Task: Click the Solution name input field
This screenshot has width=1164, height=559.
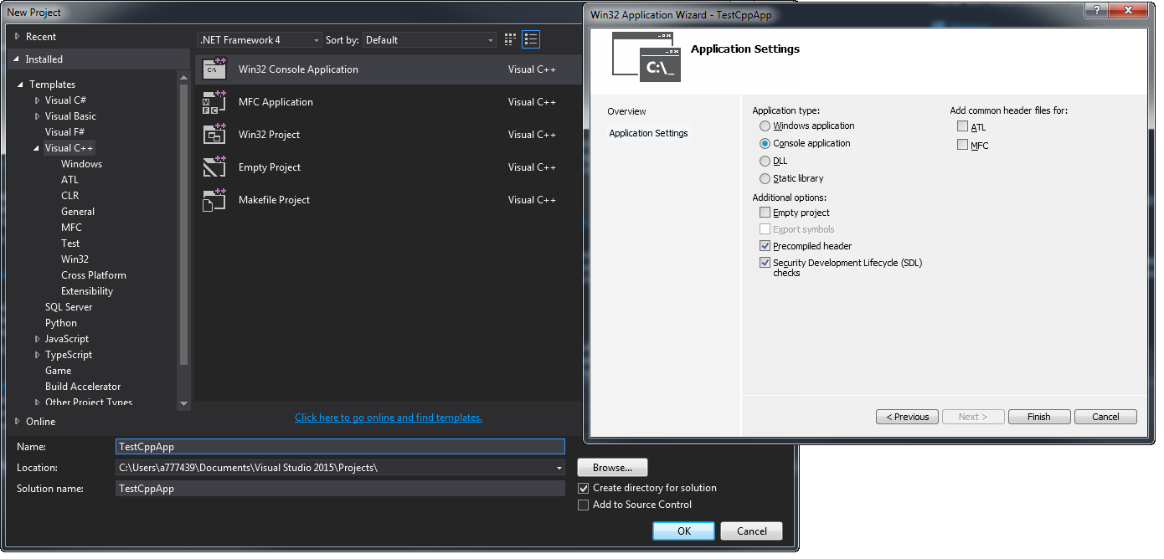Action: pos(340,489)
